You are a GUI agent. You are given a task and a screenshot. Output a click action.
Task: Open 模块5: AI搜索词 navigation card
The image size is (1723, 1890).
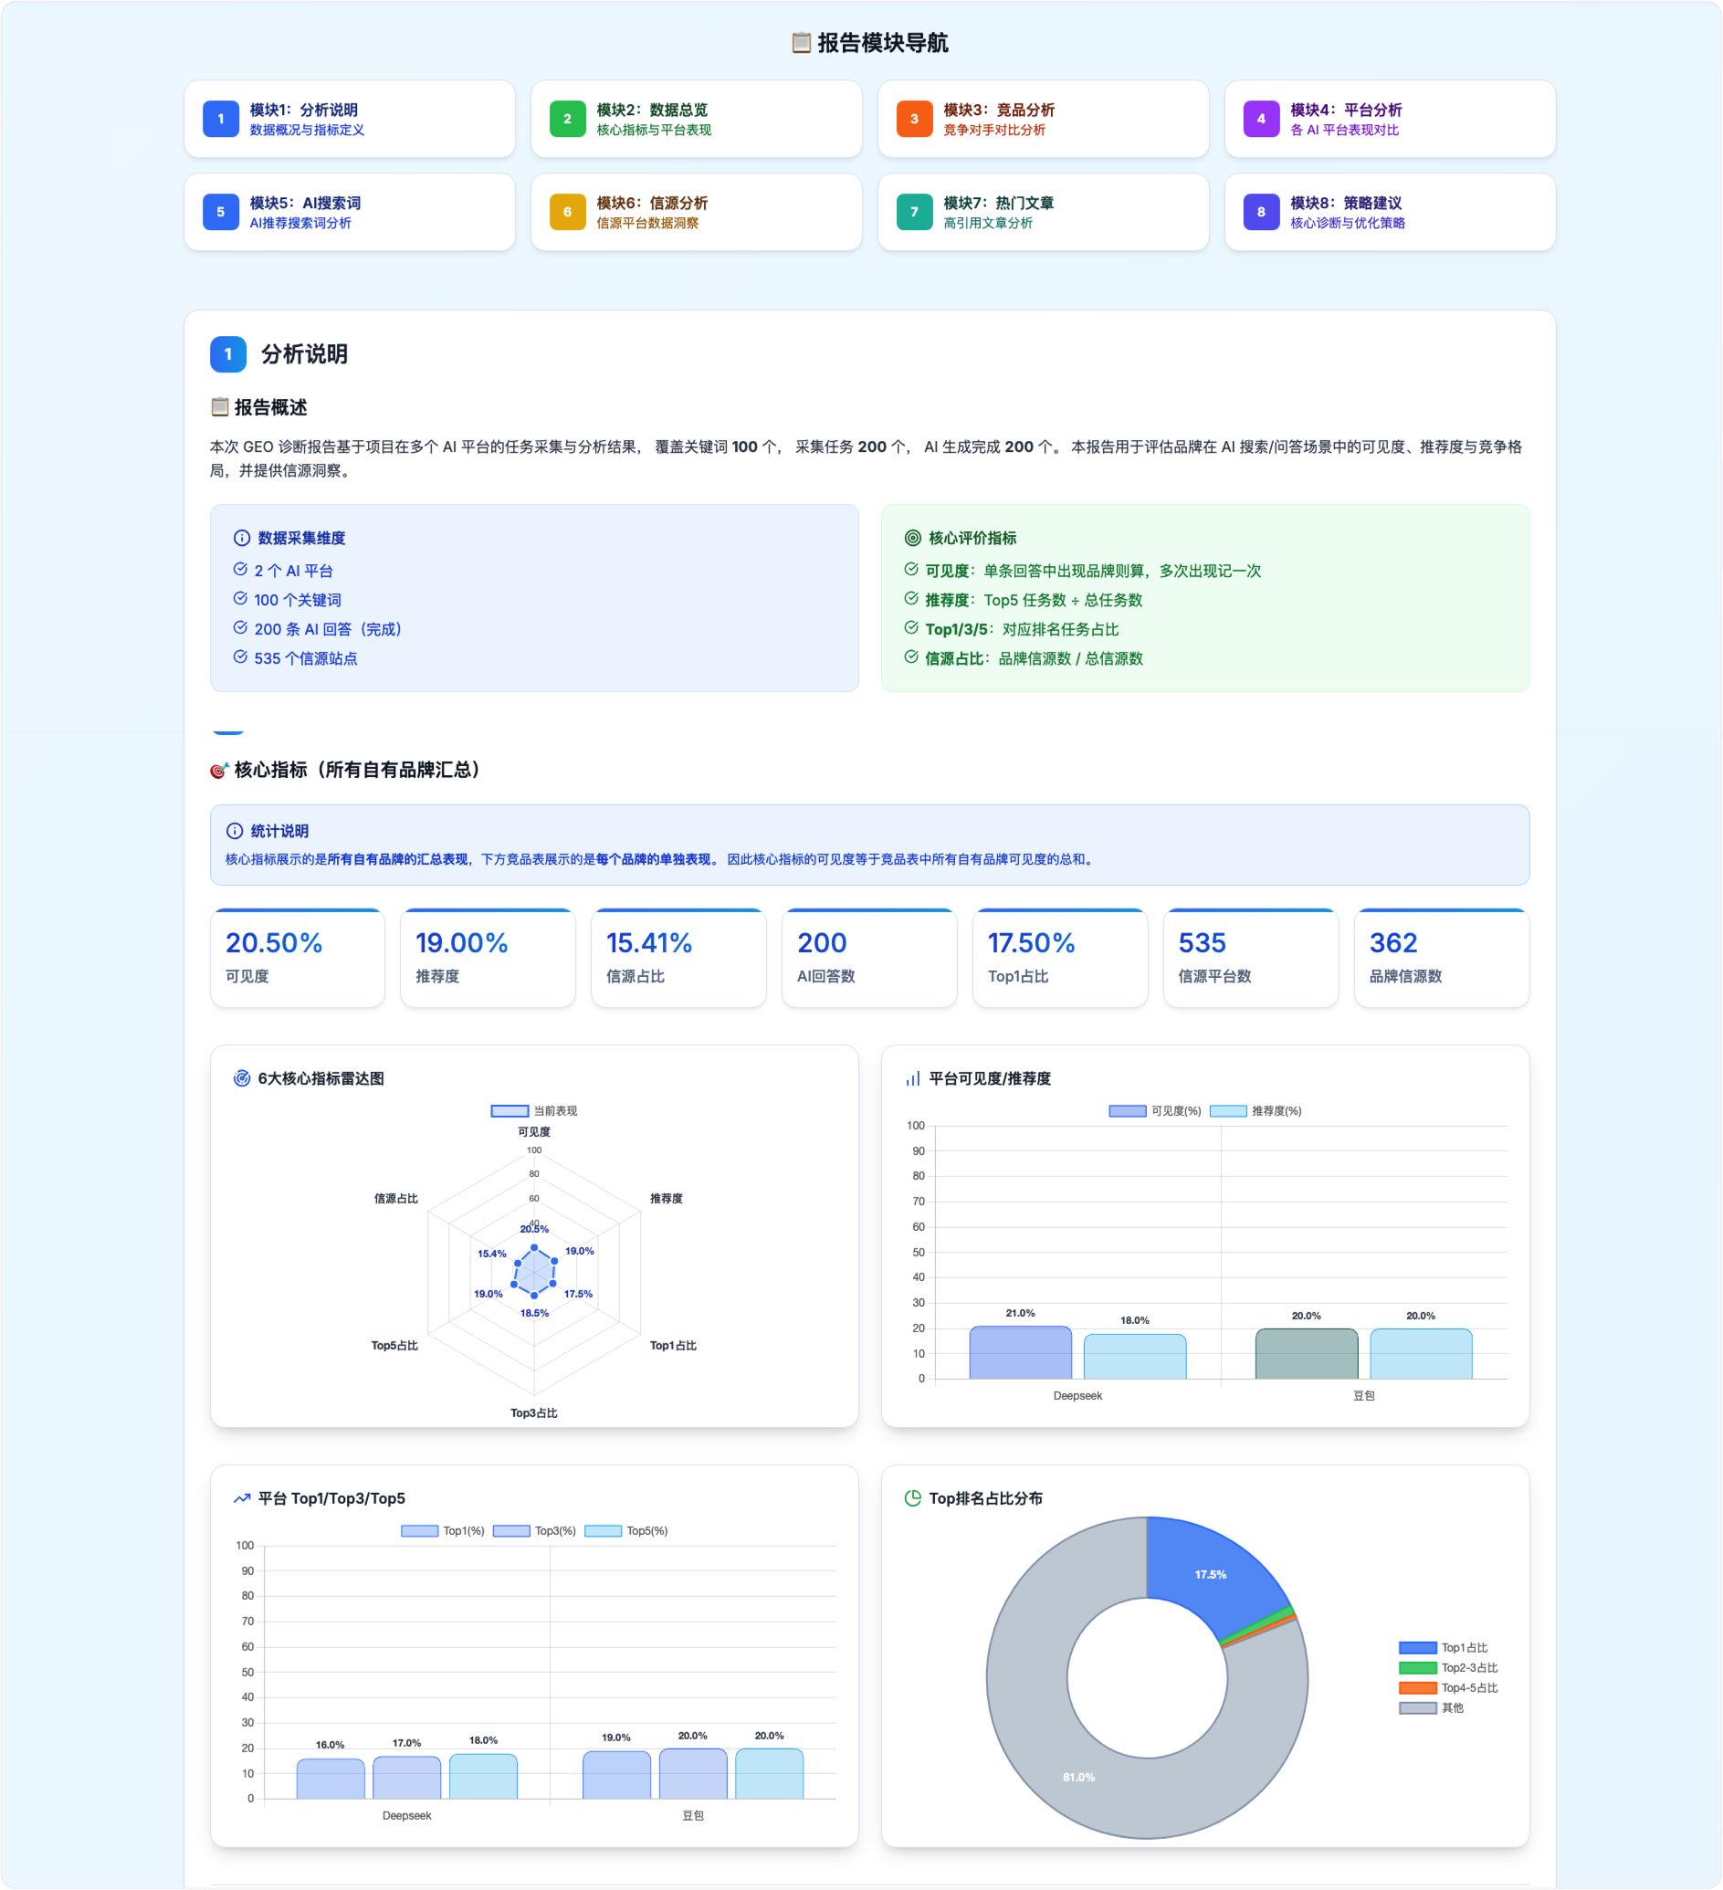[x=350, y=212]
